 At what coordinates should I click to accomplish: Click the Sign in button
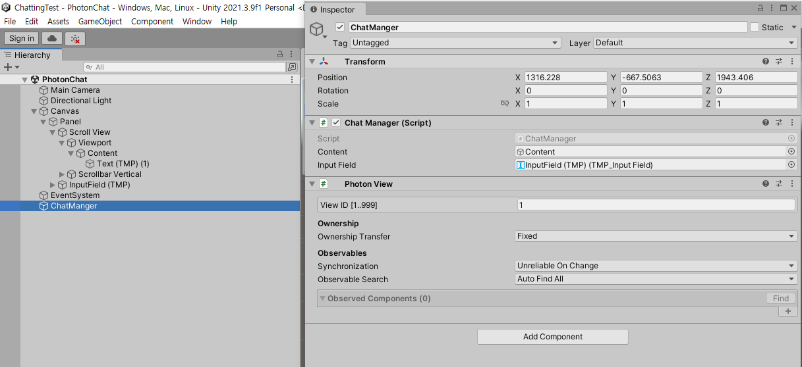click(x=22, y=39)
